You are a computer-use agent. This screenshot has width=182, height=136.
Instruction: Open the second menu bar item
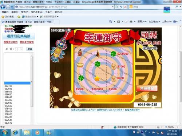(x=15, y=12)
